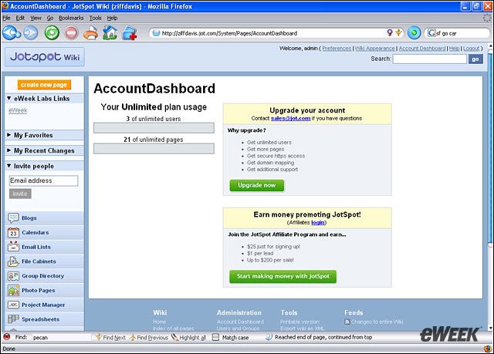
Task: Collapse the eWeek Labs Links section
Action: [x=8, y=98]
